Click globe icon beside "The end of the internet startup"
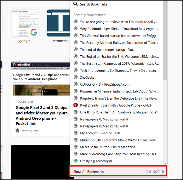This screenshot has height=180, width=183. (76, 49)
